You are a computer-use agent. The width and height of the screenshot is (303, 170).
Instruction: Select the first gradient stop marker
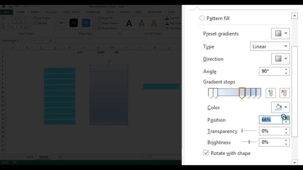(210, 93)
